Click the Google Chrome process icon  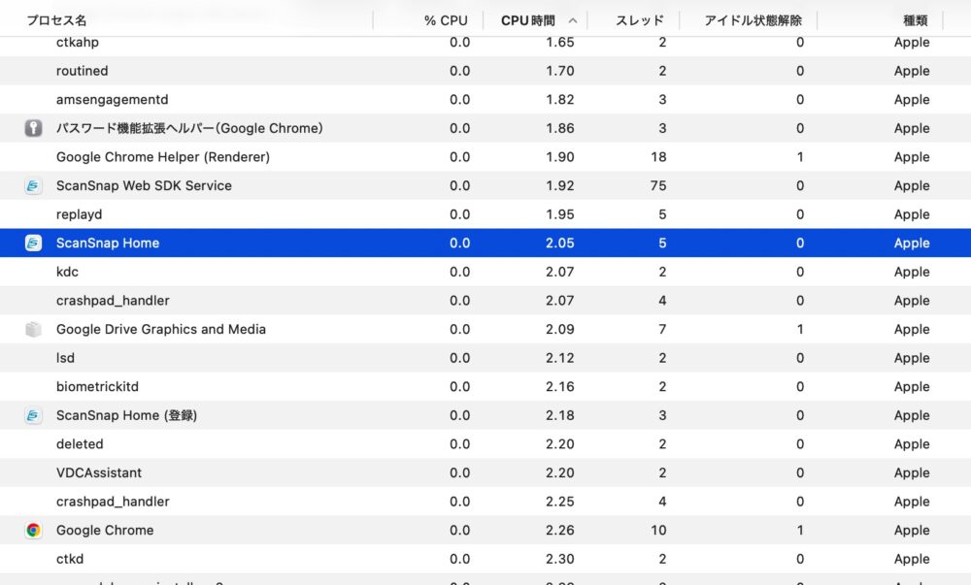[33, 531]
